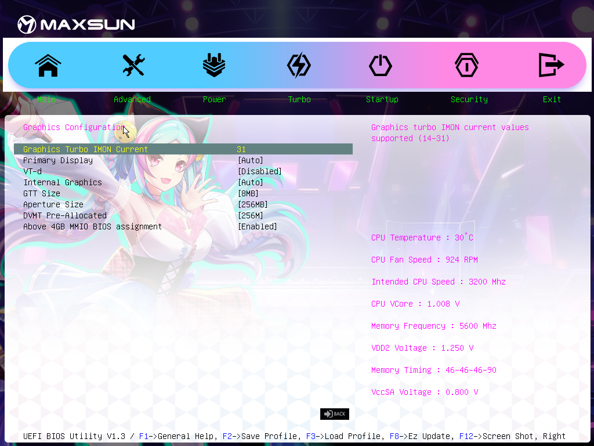Screen dimensions: 594x446
Task: Click the F8 Ez Update hint
Action: point(421,436)
